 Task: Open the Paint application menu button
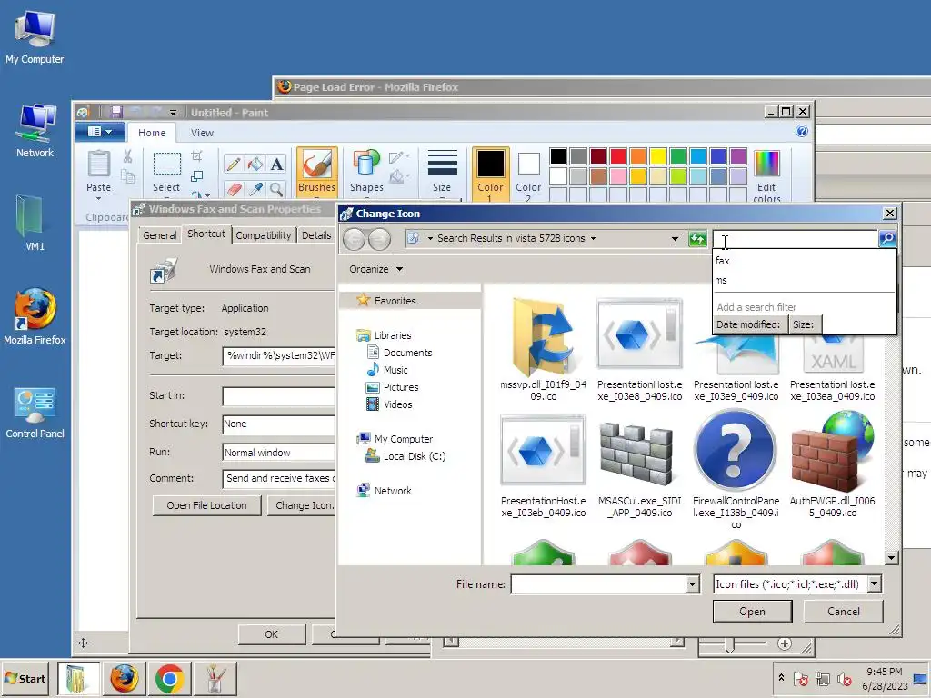100,132
